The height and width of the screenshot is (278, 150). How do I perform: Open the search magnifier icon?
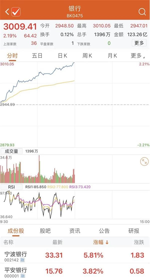(142, 12)
